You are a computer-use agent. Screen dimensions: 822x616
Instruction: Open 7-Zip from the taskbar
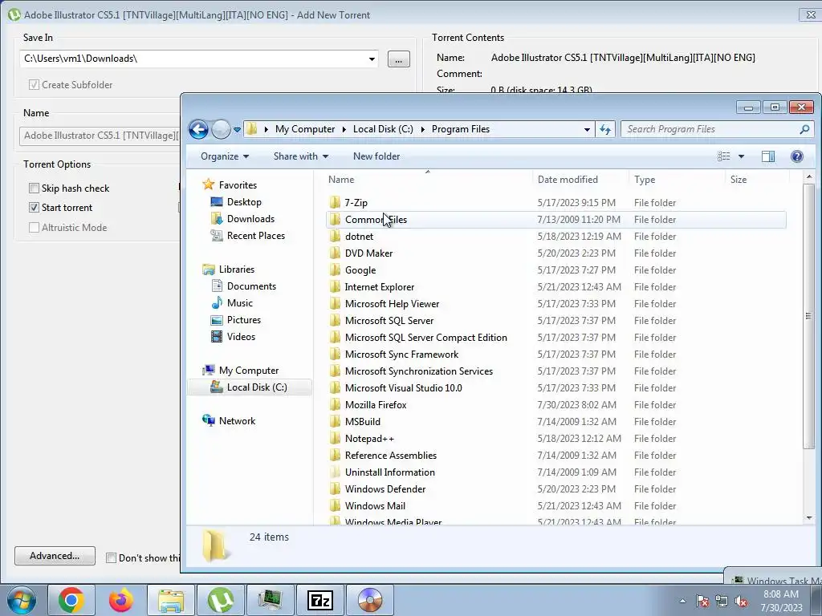[320, 600]
